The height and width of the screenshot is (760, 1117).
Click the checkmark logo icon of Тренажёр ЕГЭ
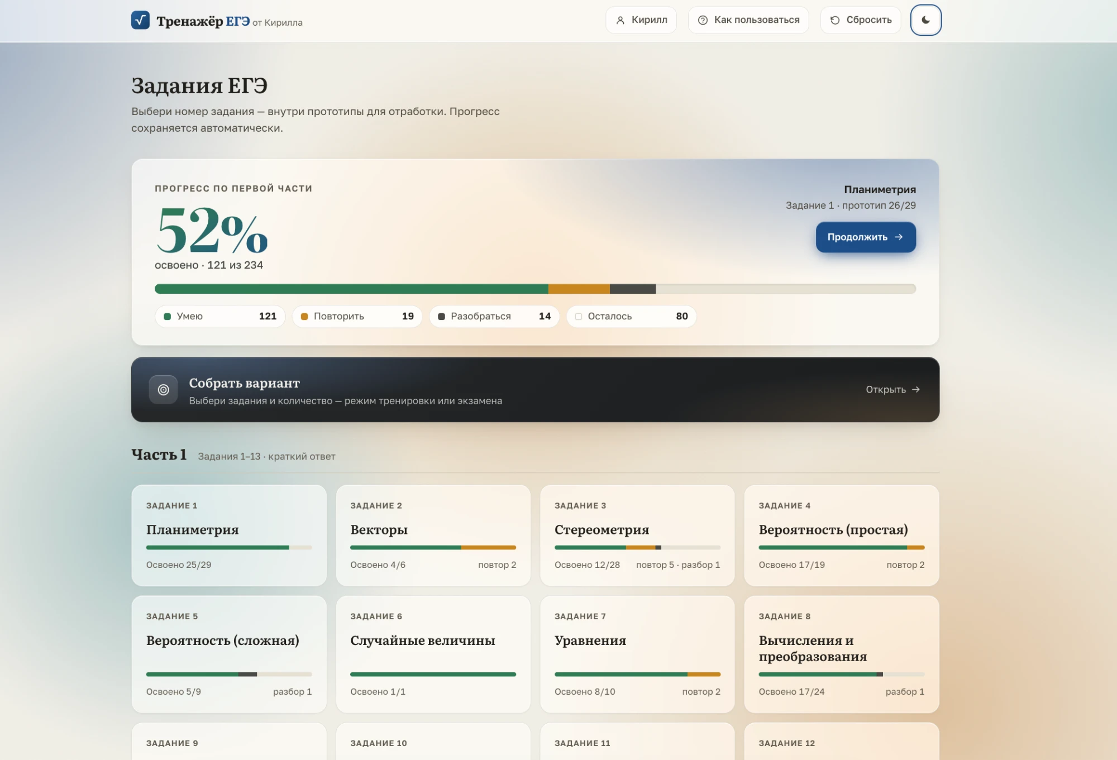pos(140,20)
